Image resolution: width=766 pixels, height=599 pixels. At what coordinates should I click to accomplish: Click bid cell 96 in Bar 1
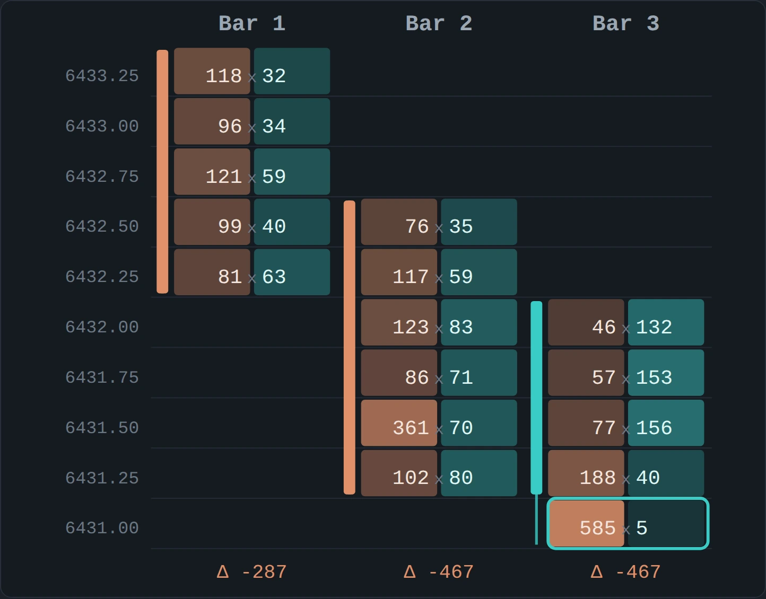pos(212,121)
